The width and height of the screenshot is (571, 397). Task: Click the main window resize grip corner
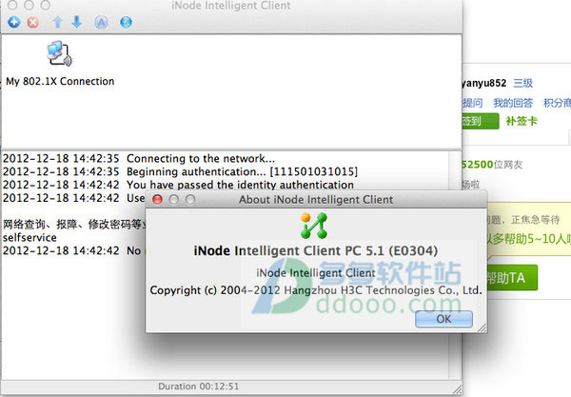[x=457, y=388]
